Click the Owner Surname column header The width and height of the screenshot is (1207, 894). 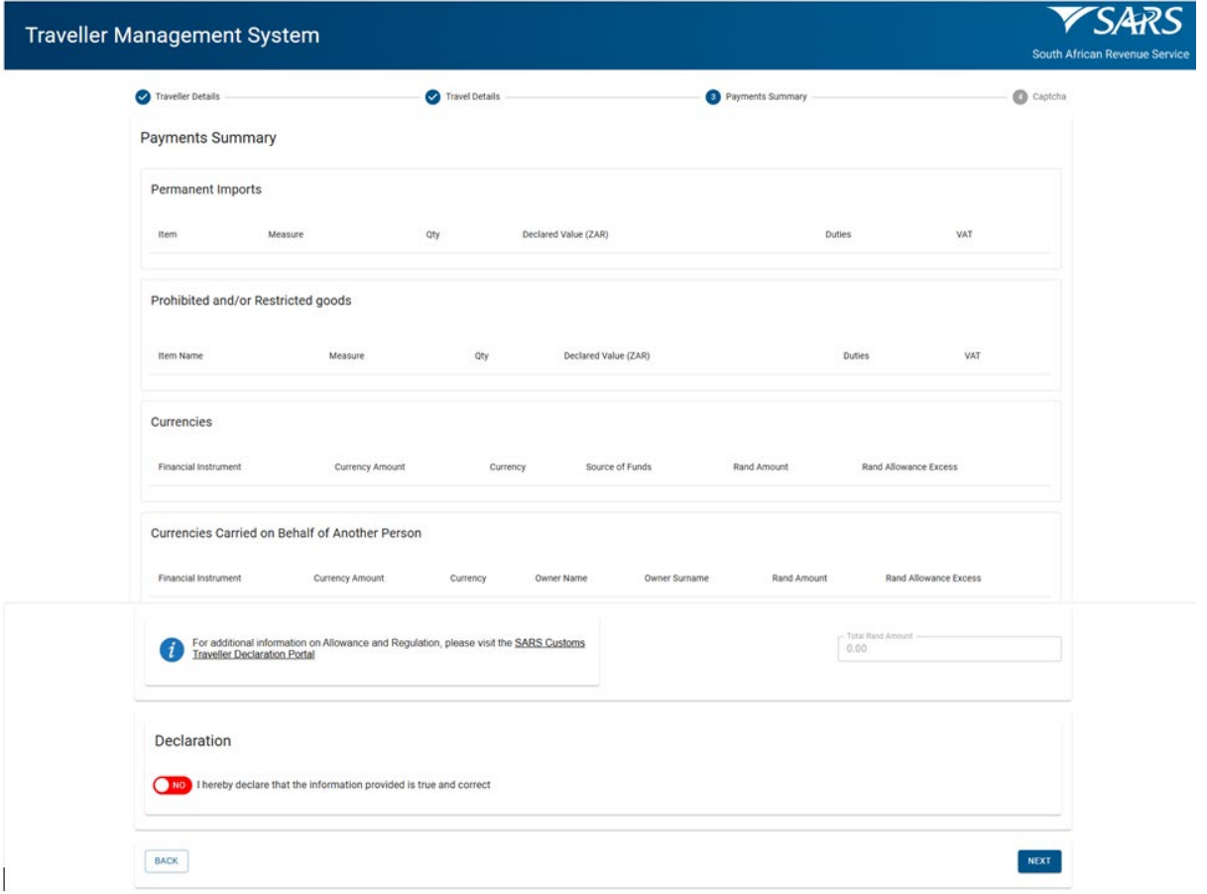coord(676,578)
